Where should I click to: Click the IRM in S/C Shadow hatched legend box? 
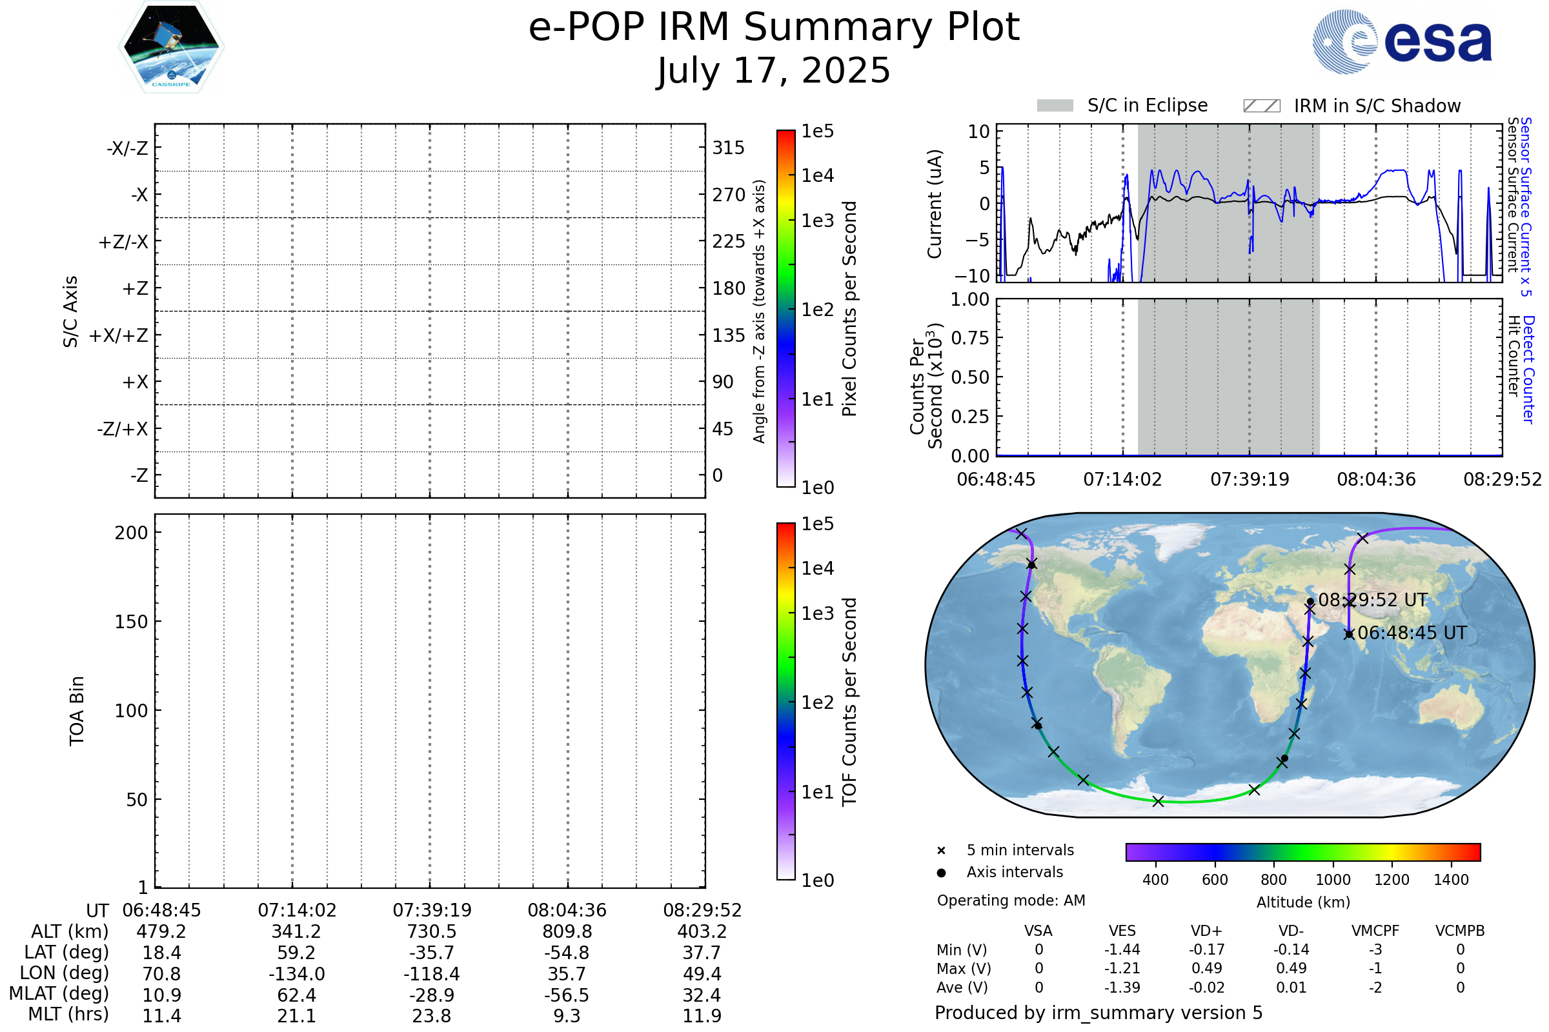1261,106
